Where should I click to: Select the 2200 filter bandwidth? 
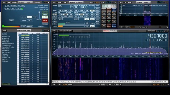coord(87,15)
